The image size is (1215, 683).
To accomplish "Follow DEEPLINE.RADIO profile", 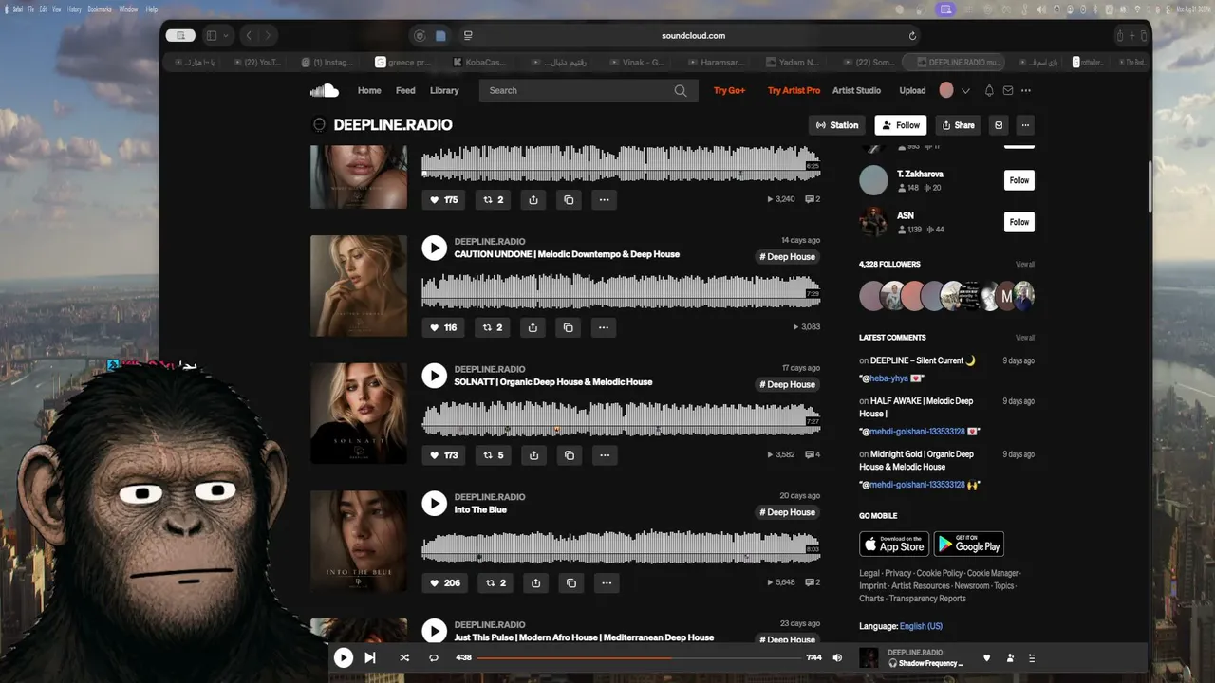I will coord(901,125).
